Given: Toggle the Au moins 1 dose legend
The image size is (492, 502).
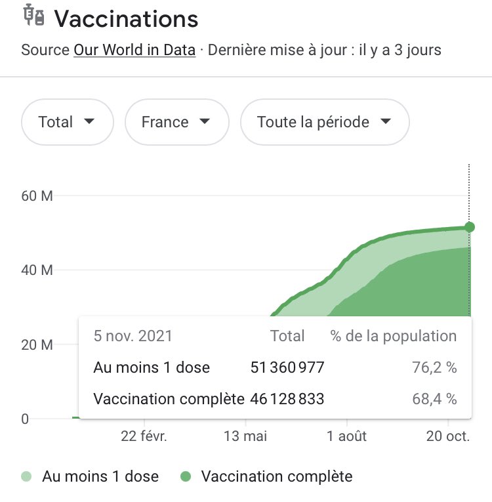Looking at the screenshot, I should (x=90, y=476).
